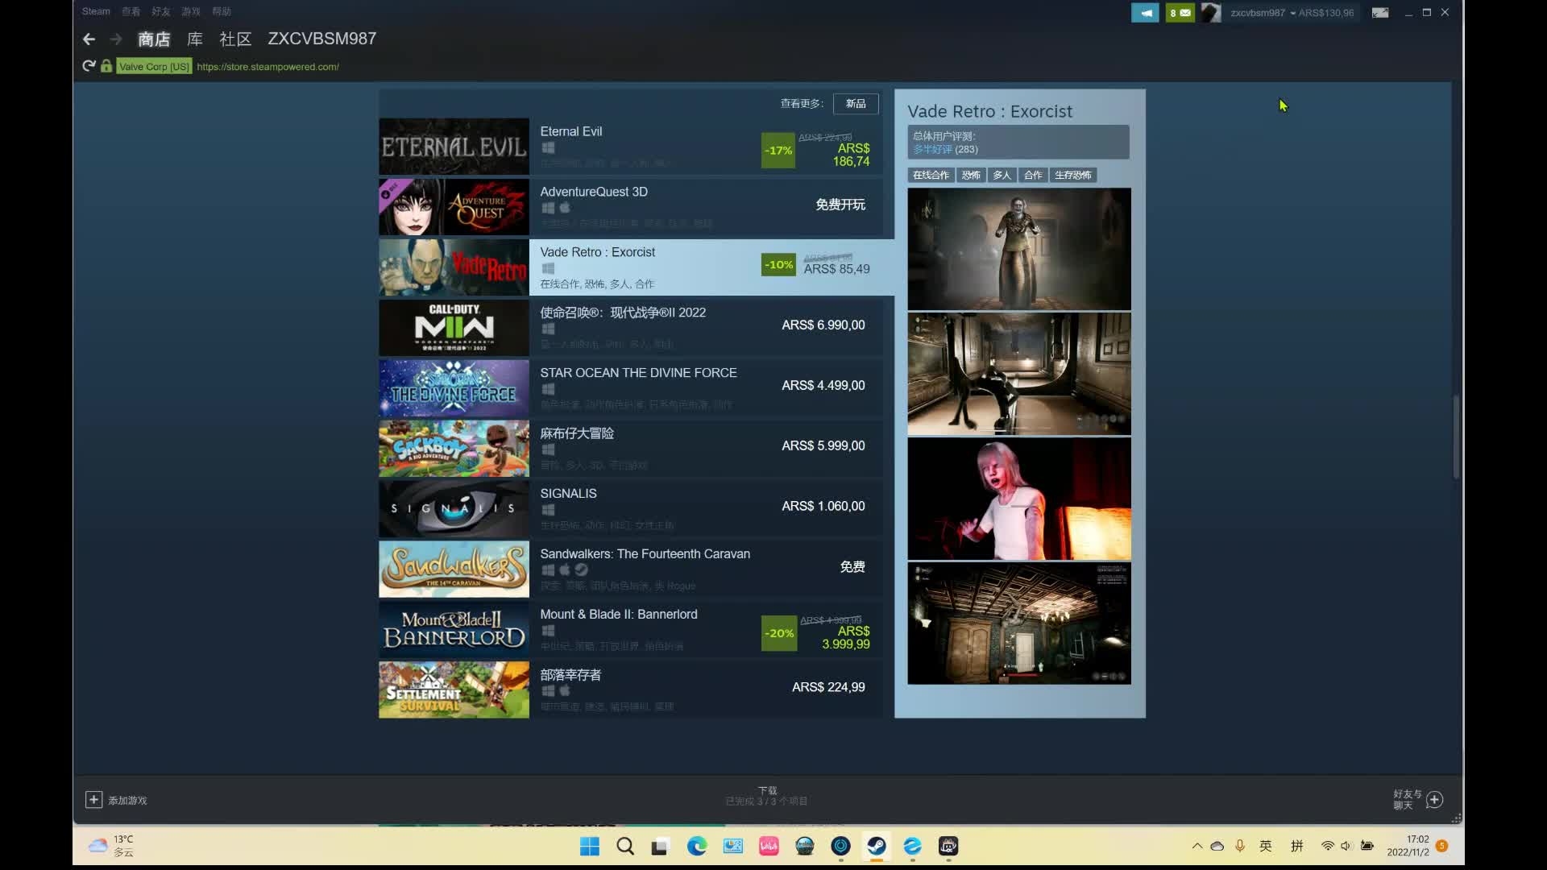Open the 部落幸存者 listing
This screenshot has width=1547, height=870.
pos(630,690)
